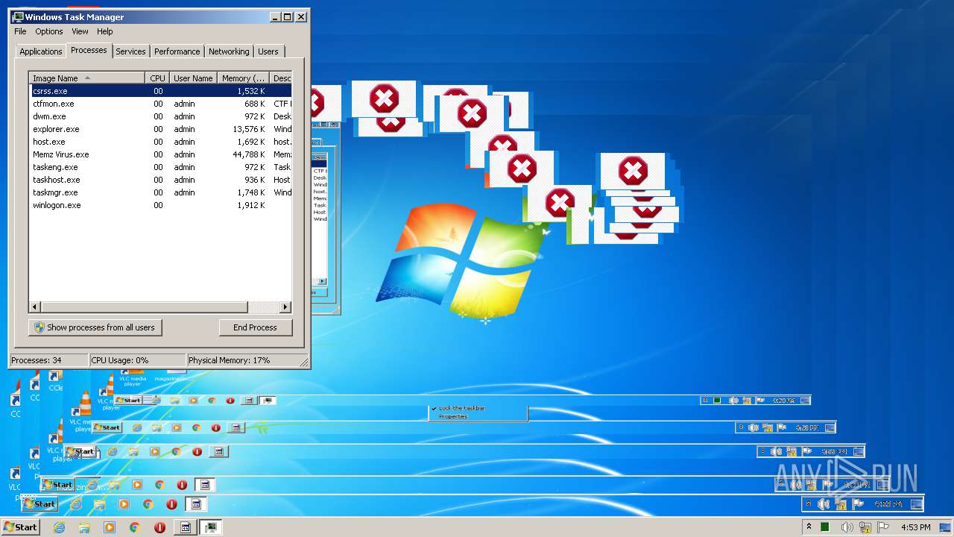Image resolution: width=954 pixels, height=537 pixels.
Task: Select the Task Manager taskbar button
Action: click(x=211, y=527)
